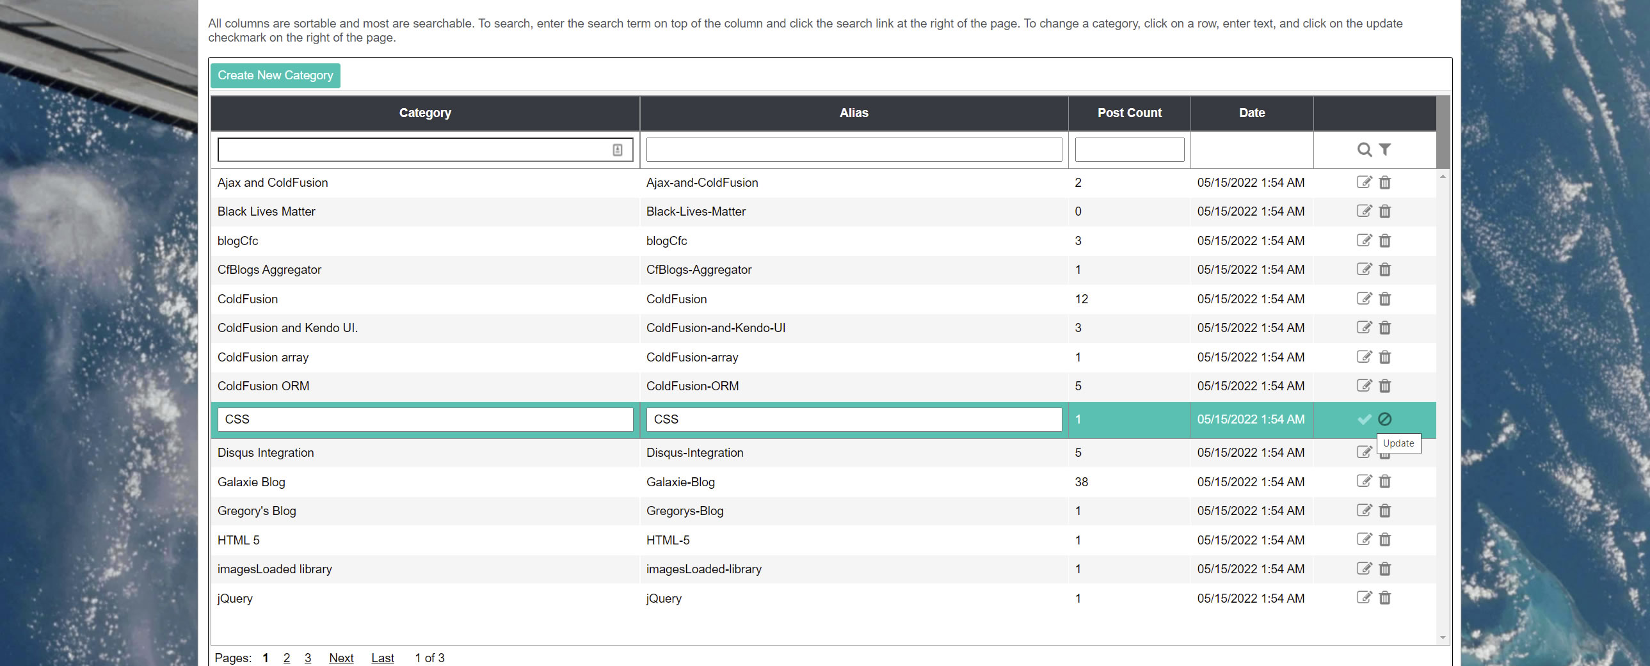Edit the Gregory's Blog category
The image size is (1650, 666).
(x=1365, y=511)
